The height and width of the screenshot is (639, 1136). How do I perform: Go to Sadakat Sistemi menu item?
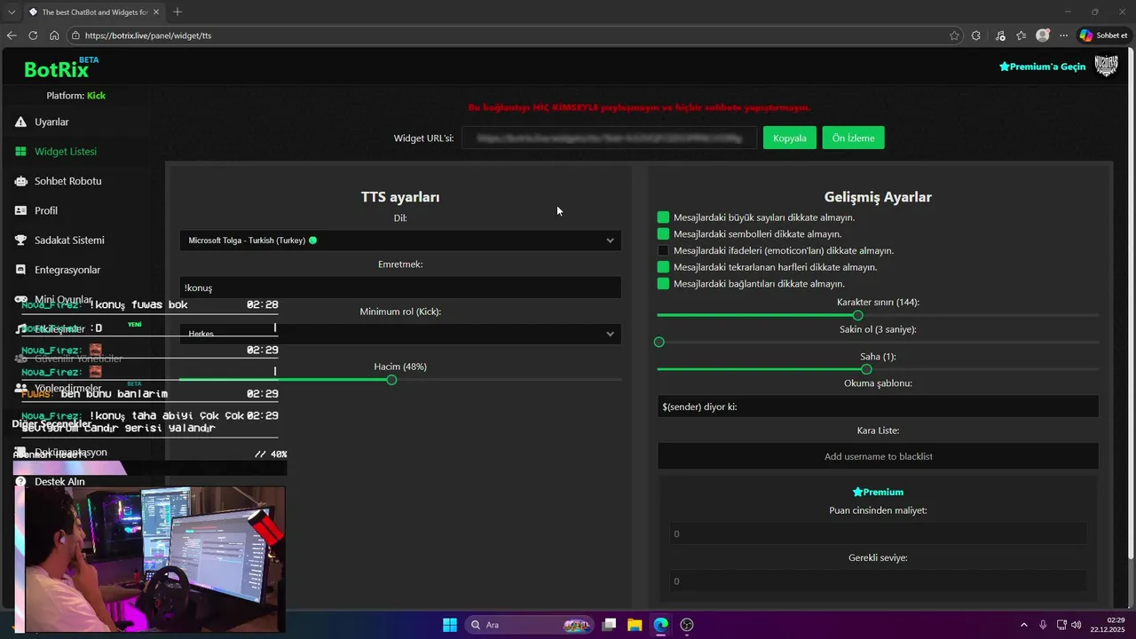coord(69,241)
